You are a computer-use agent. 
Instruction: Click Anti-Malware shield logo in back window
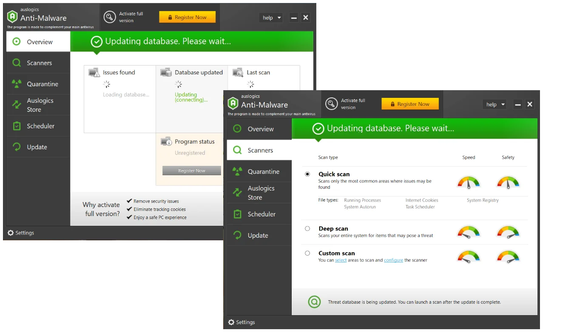[12, 17]
